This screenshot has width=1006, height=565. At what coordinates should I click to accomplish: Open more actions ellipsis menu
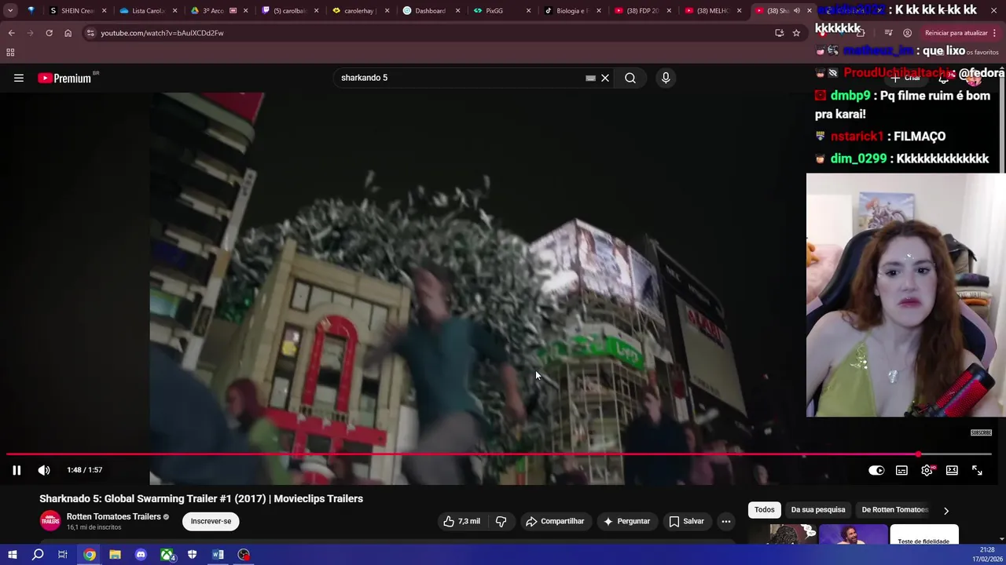pos(726,521)
